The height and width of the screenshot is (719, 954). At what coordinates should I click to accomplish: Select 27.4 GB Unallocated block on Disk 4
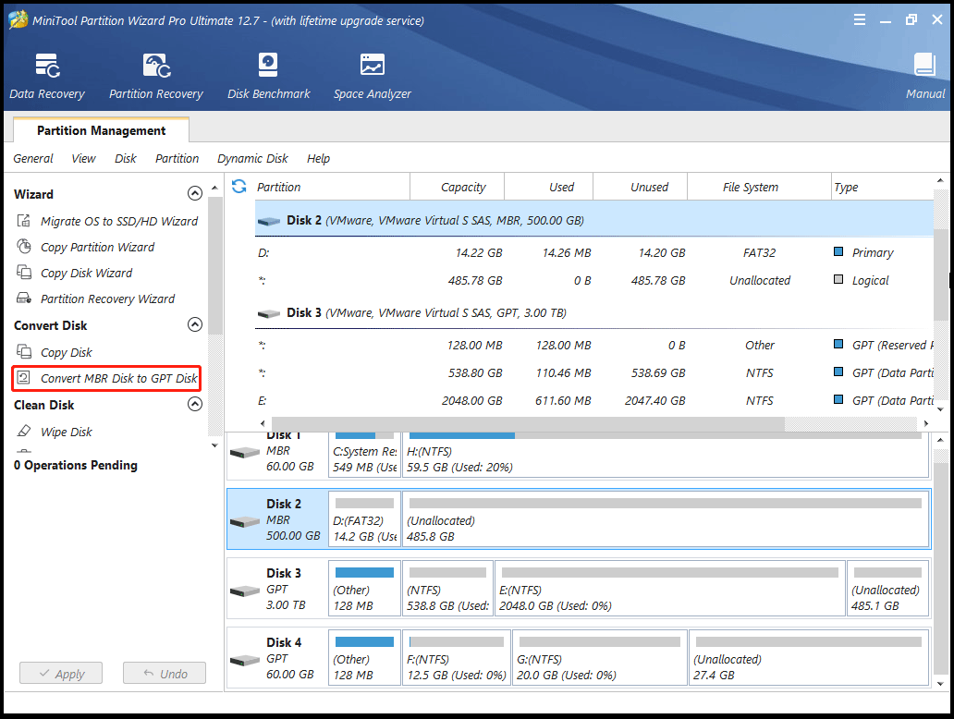[809, 658]
